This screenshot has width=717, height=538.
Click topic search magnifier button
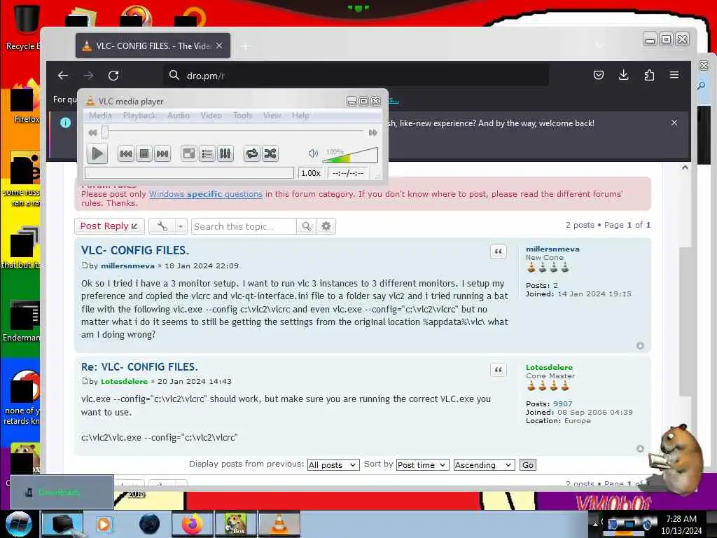(307, 226)
